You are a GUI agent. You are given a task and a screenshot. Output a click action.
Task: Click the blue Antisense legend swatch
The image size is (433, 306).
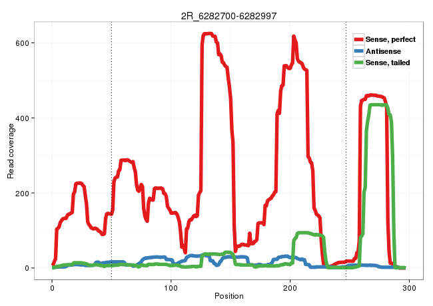point(359,51)
